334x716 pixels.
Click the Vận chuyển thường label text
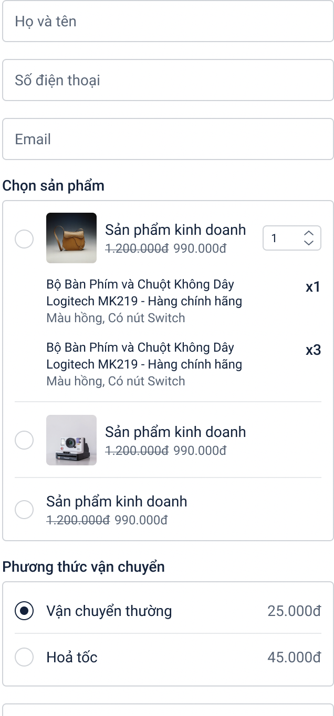109,611
